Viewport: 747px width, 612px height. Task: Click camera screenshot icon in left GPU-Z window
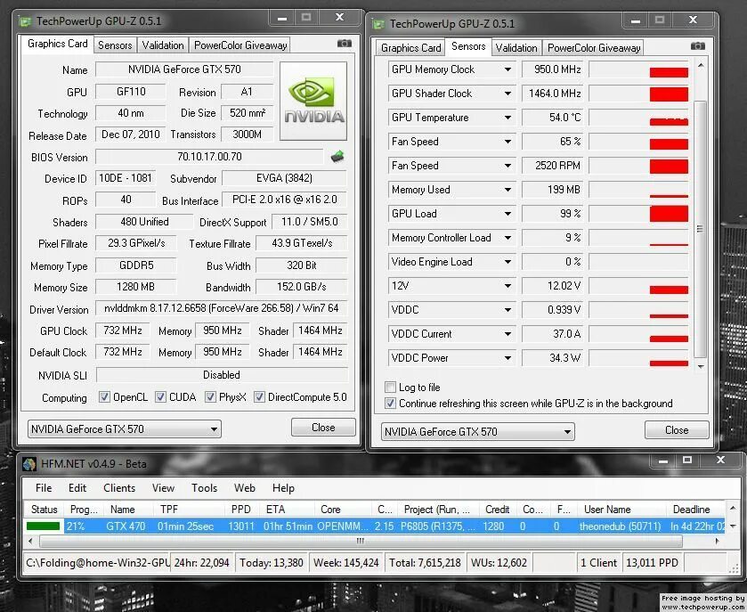(x=344, y=44)
